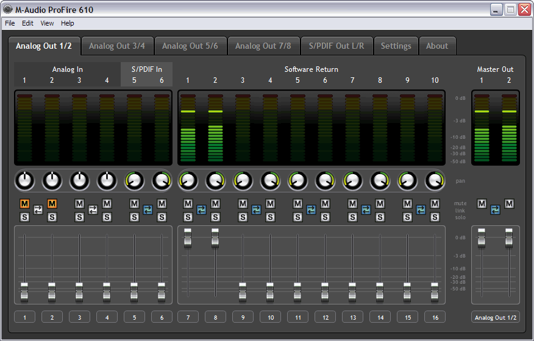The width and height of the screenshot is (534, 341).
Task: Click Software Return 5 pan knob
Action: click(297, 181)
